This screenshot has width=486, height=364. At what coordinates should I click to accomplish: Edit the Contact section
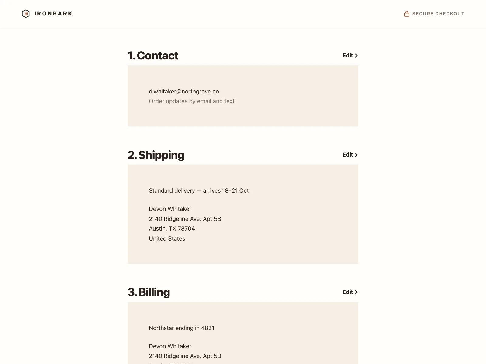[x=350, y=56]
